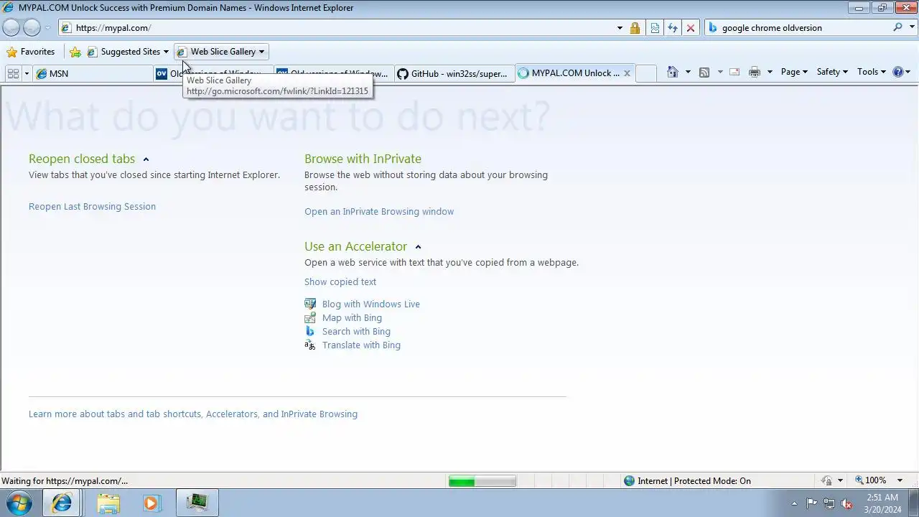Viewport: 919px width, 517px height.
Task: Expand the address bar autocomplete dropdown
Action: [x=620, y=28]
